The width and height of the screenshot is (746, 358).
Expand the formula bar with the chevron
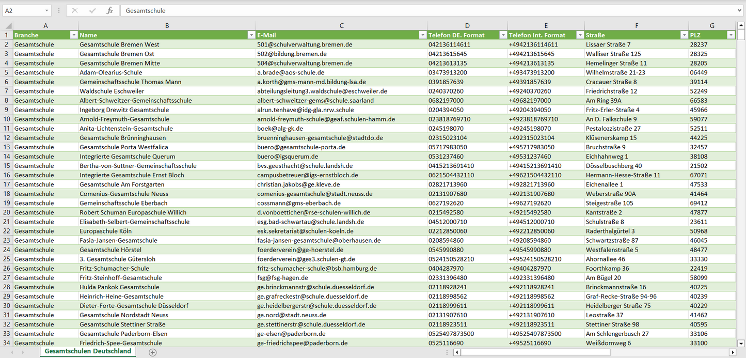(740, 10)
